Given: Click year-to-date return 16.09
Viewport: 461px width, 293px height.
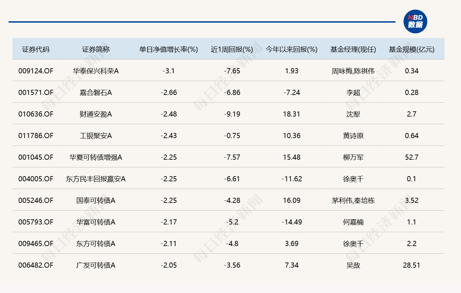Looking at the screenshot, I should click(x=292, y=200).
